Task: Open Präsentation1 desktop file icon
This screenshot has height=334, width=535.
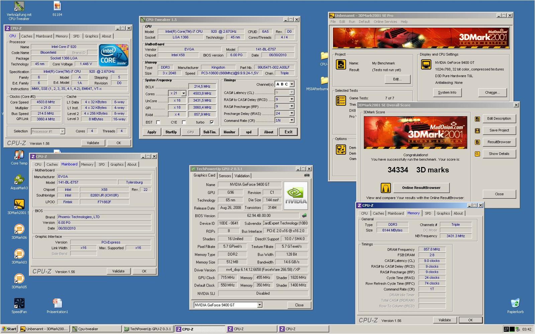Action: pos(57,303)
